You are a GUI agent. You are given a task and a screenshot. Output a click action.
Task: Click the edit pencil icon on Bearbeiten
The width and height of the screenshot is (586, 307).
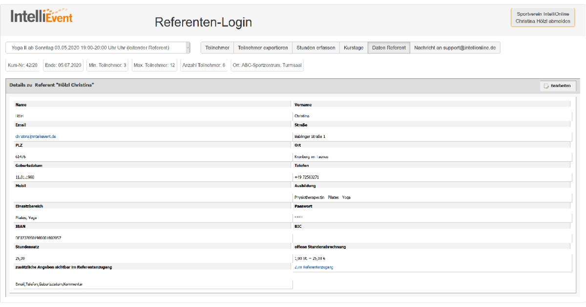pyautogui.click(x=546, y=86)
